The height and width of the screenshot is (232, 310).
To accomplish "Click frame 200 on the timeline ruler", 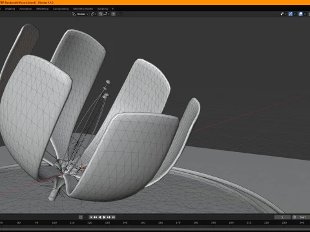I will click(231, 222).
